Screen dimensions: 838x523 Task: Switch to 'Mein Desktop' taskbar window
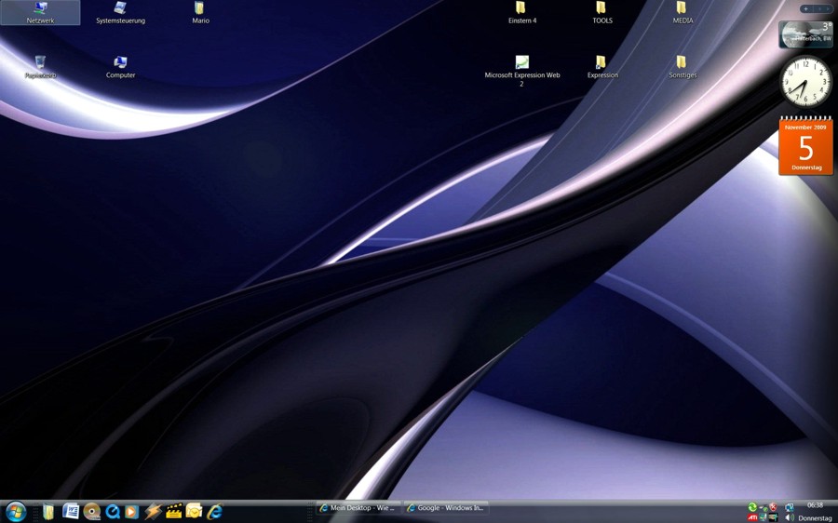tap(358, 508)
